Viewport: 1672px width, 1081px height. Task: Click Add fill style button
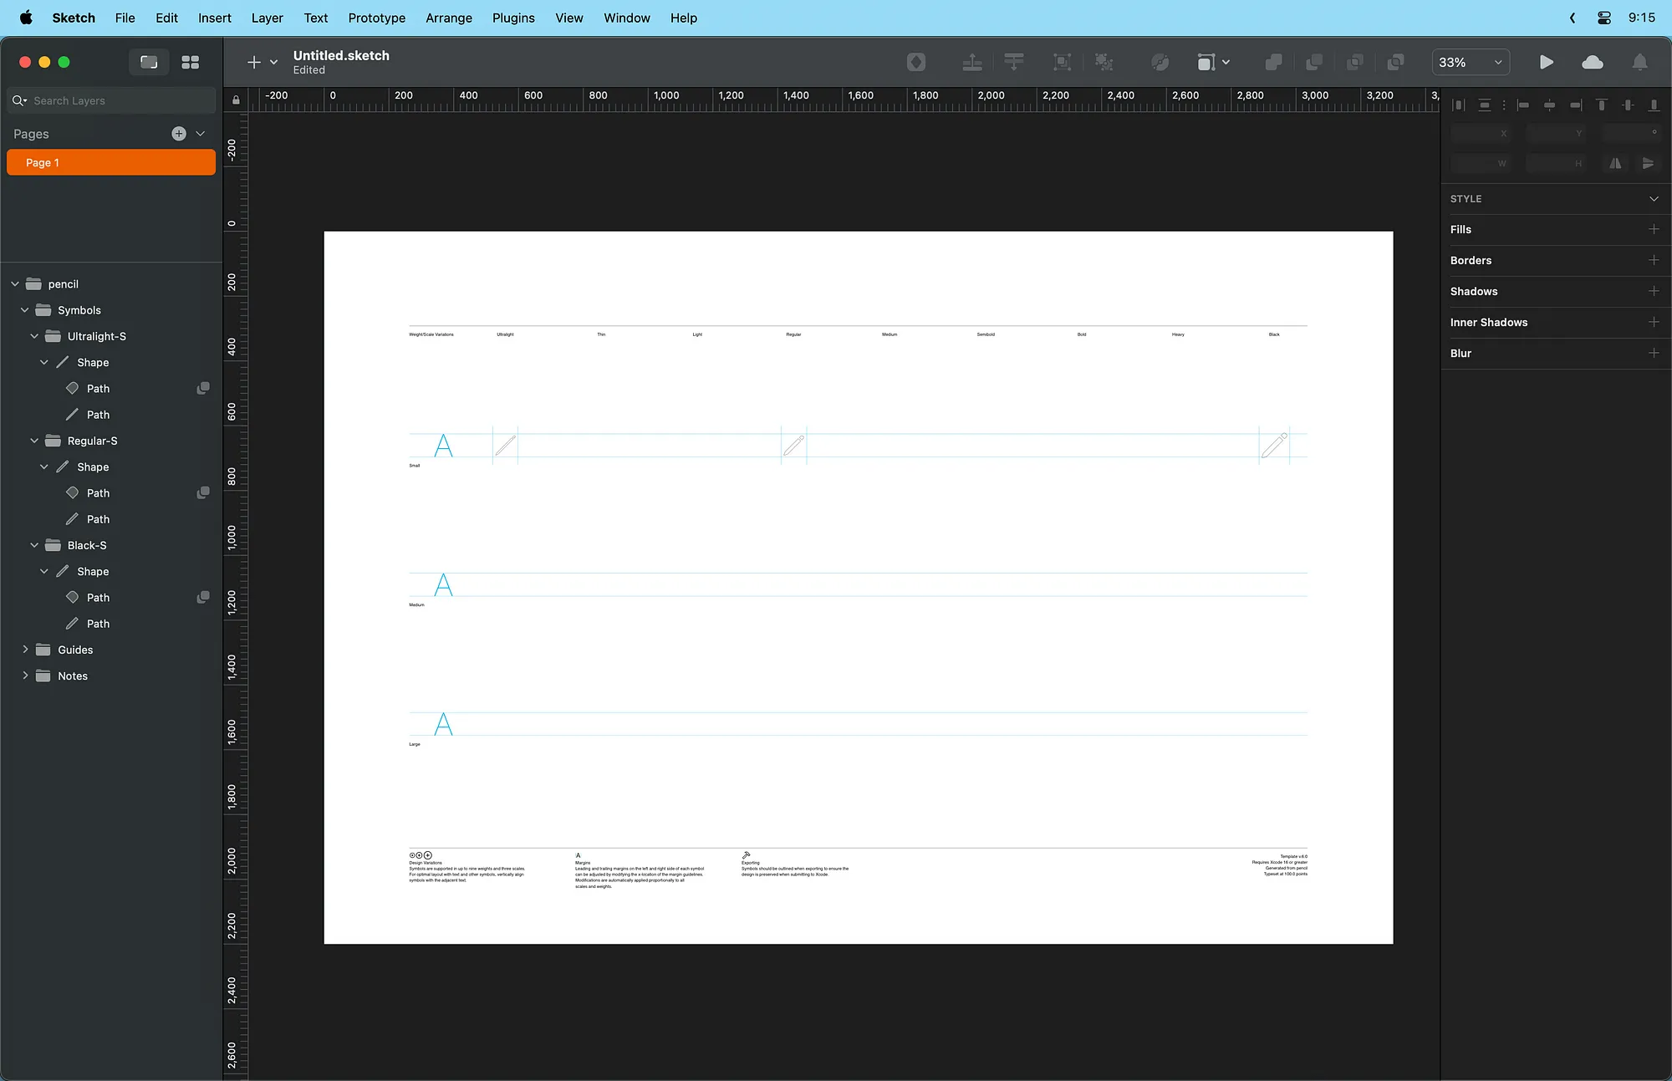point(1653,229)
